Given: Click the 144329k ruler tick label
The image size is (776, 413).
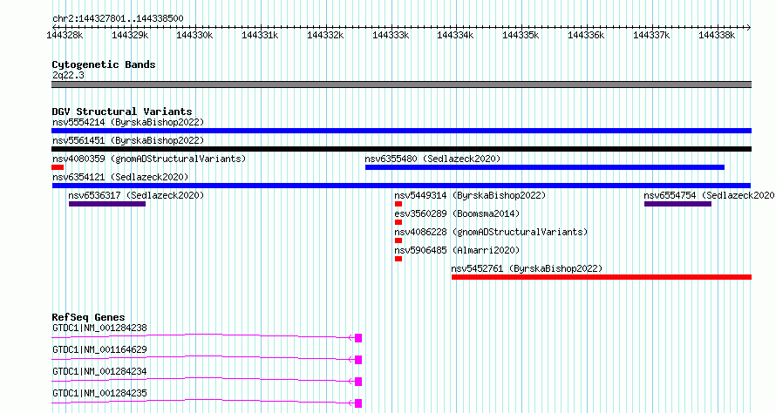Looking at the screenshot, I should coord(130,35).
